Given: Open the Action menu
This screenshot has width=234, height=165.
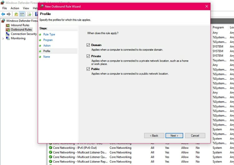Looking at the screenshot, I should (15, 8).
